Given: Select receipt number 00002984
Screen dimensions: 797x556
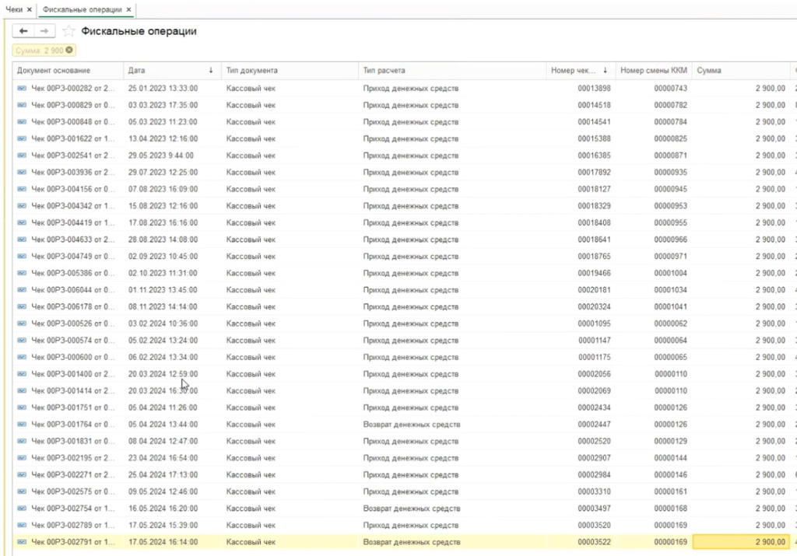Looking at the screenshot, I should pyautogui.click(x=594, y=474).
